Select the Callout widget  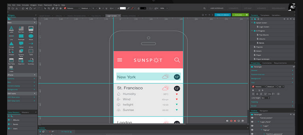point(21,45)
